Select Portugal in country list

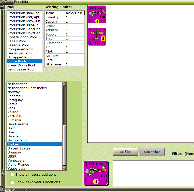35,116
